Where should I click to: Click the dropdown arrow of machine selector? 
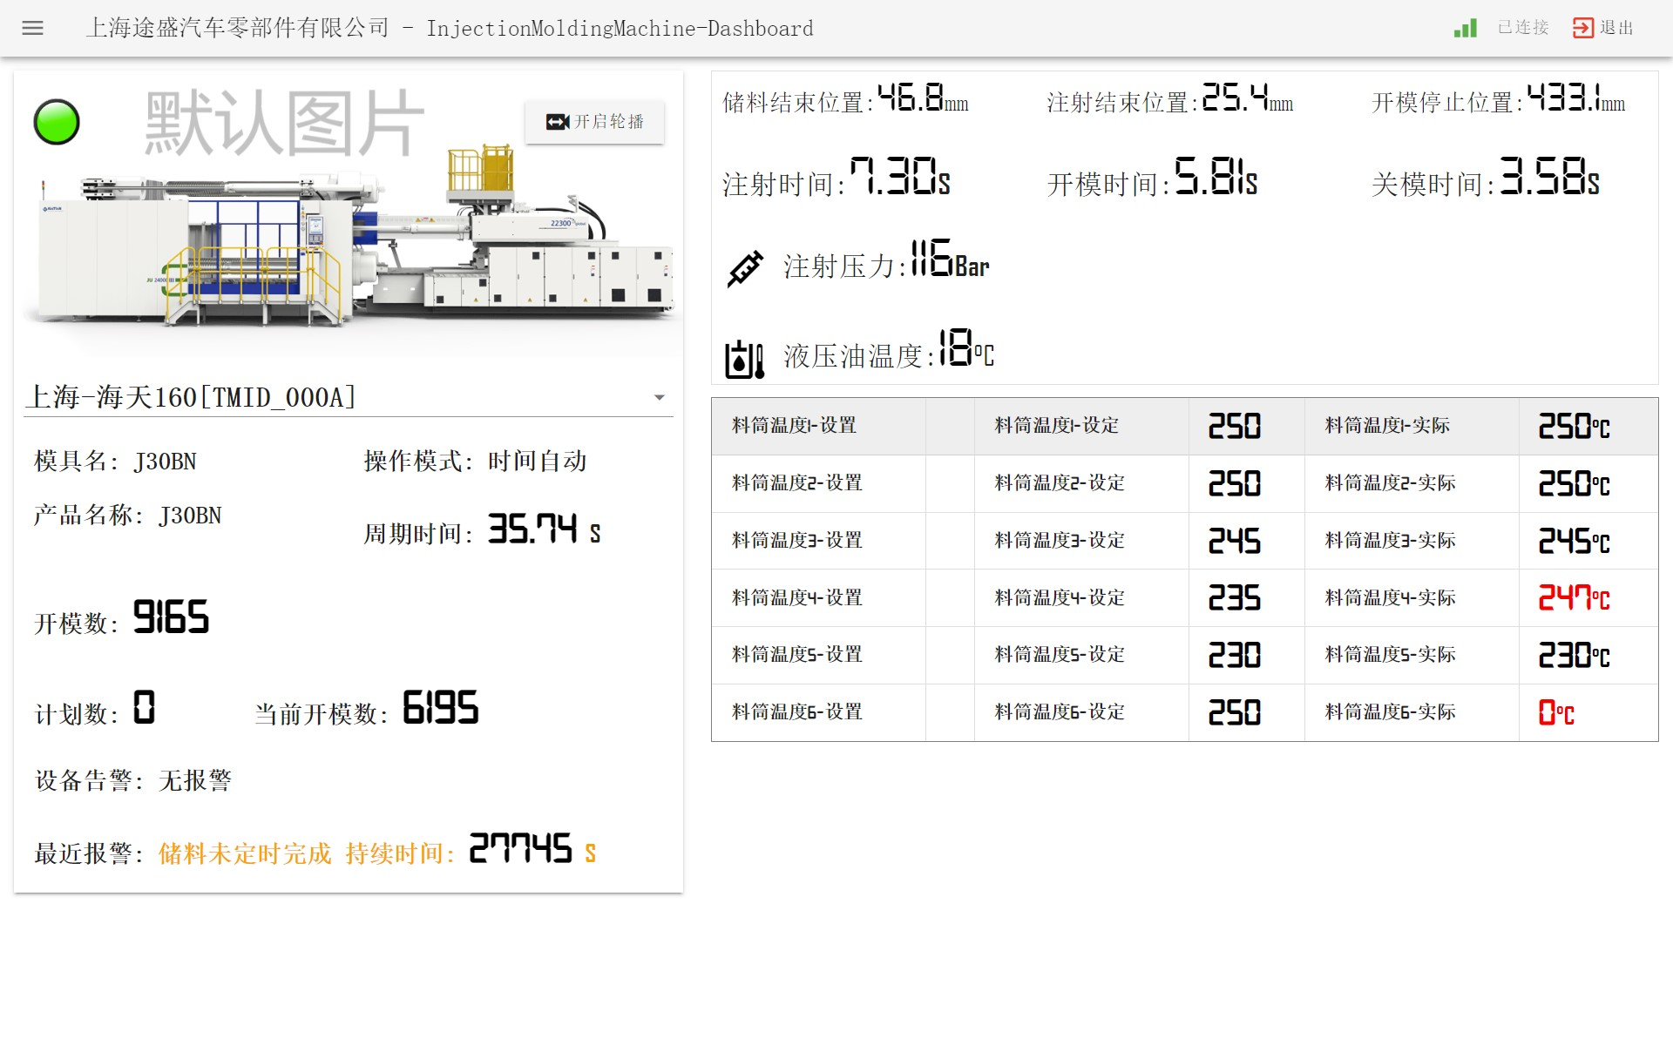coord(660,397)
